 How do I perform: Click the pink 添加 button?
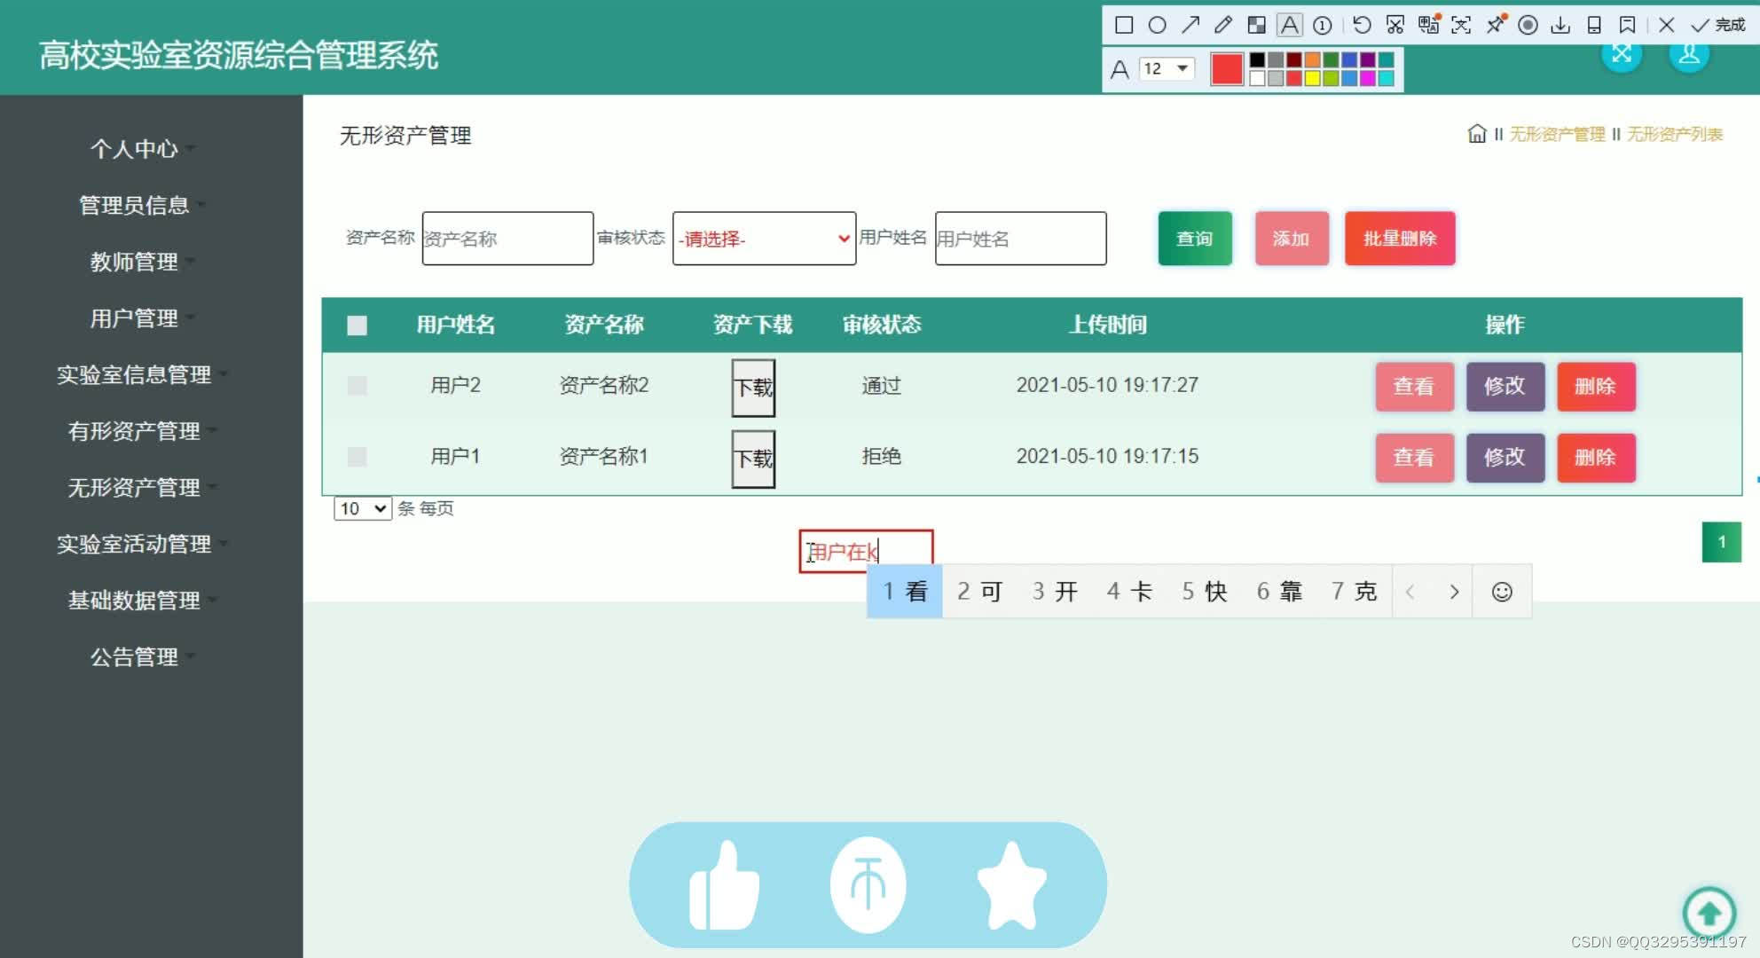[1292, 239]
